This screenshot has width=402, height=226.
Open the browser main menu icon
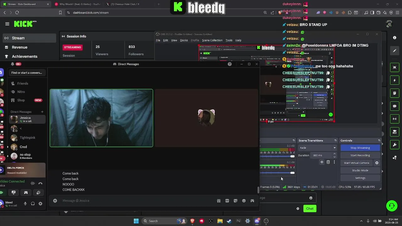[x=397, y=13]
